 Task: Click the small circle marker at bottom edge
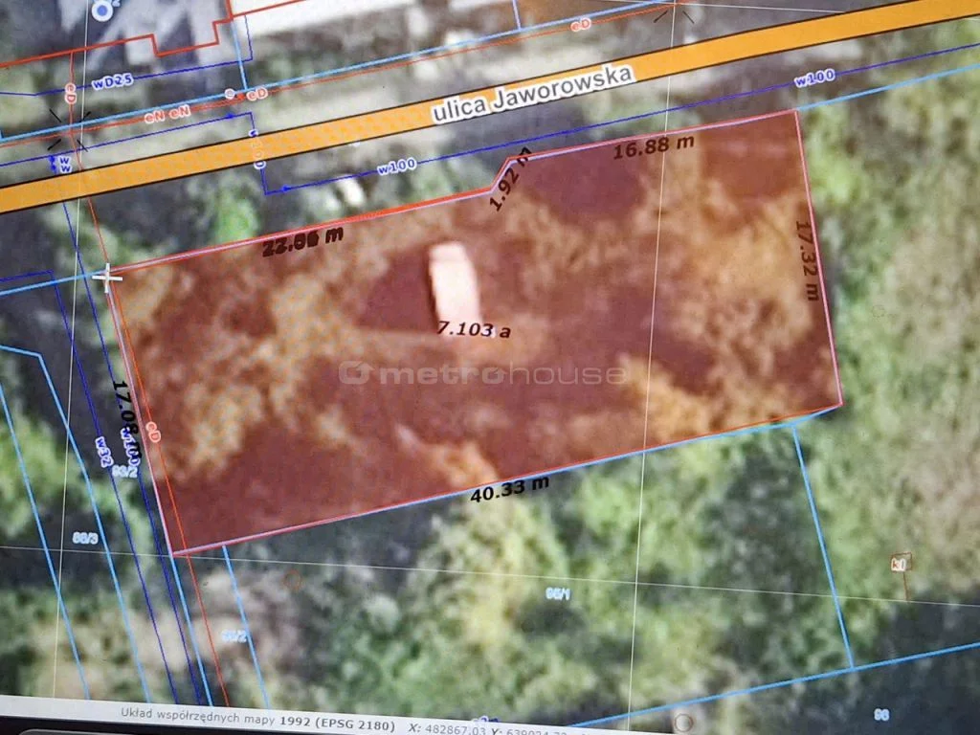click(682, 722)
